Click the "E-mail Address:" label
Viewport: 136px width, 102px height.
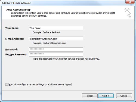pos(15,39)
